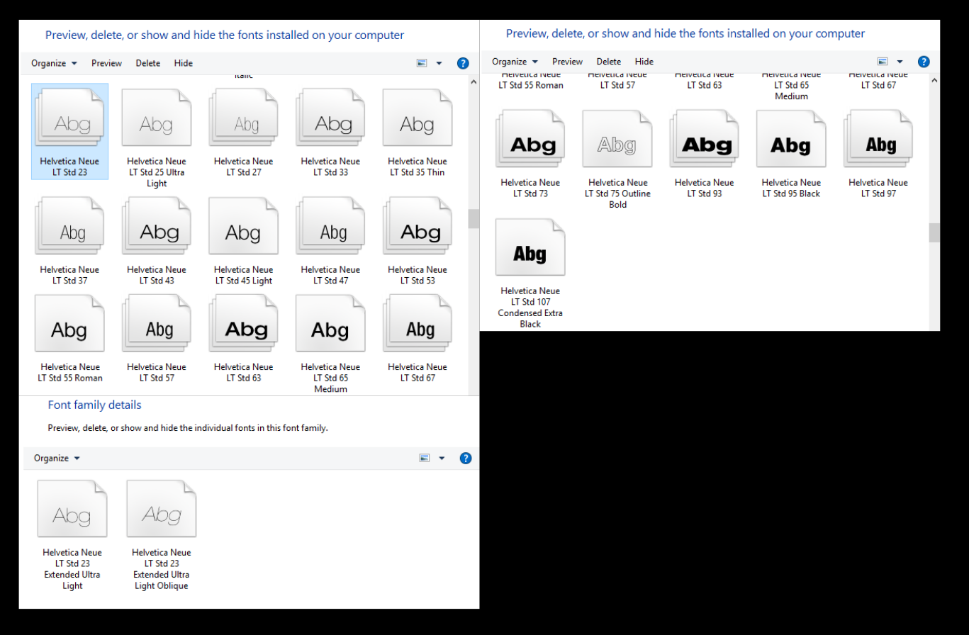The height and width of the screenshot is (635, 969).
Task: Click "Helvetica Neue LT Std 55 Roman" label in right window
Action: [x=530, y=80]
